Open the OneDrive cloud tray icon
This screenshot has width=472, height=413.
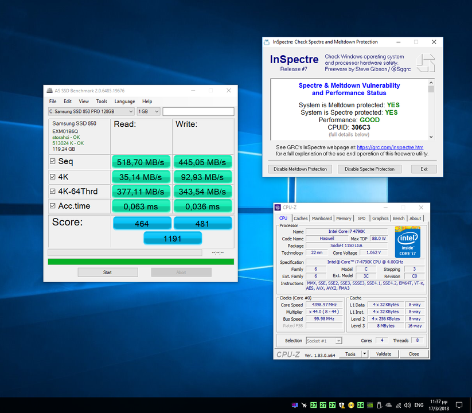point(389,405)
